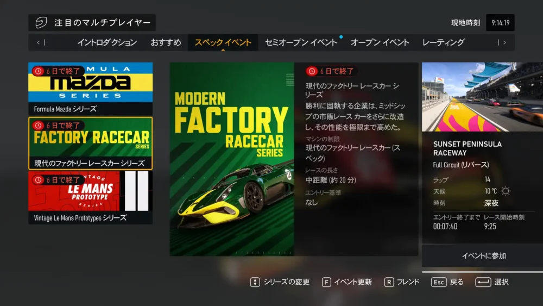Click the R key icon for フレンド
The image size is (543, 306).
(389, 282)
